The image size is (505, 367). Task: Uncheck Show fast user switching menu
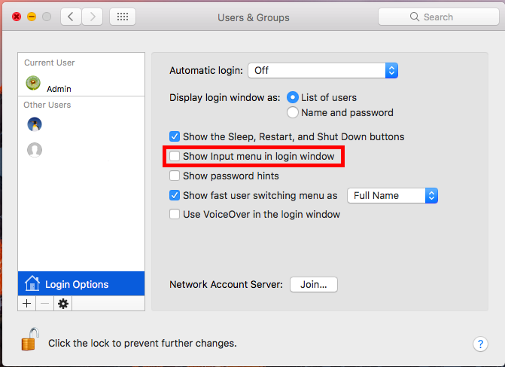pos(175,196)
